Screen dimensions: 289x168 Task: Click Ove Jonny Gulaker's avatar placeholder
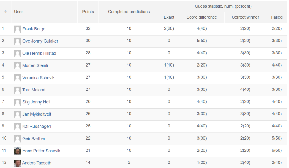(17, 41)
